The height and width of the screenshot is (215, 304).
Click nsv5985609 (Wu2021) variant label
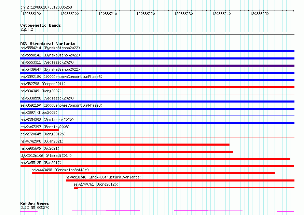click(40, 148)
